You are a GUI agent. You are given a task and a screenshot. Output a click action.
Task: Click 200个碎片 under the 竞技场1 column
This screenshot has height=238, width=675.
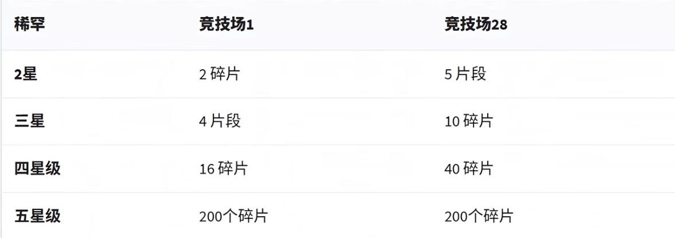(x=233, y=216)
